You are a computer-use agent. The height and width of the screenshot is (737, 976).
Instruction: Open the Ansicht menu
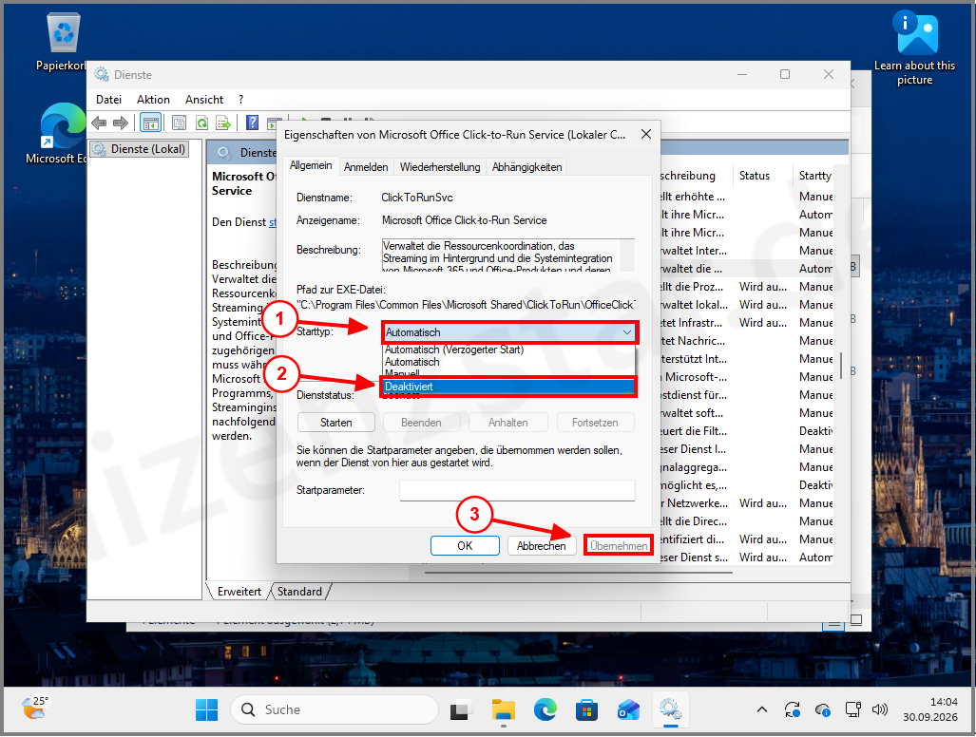[x=204, y=100]
